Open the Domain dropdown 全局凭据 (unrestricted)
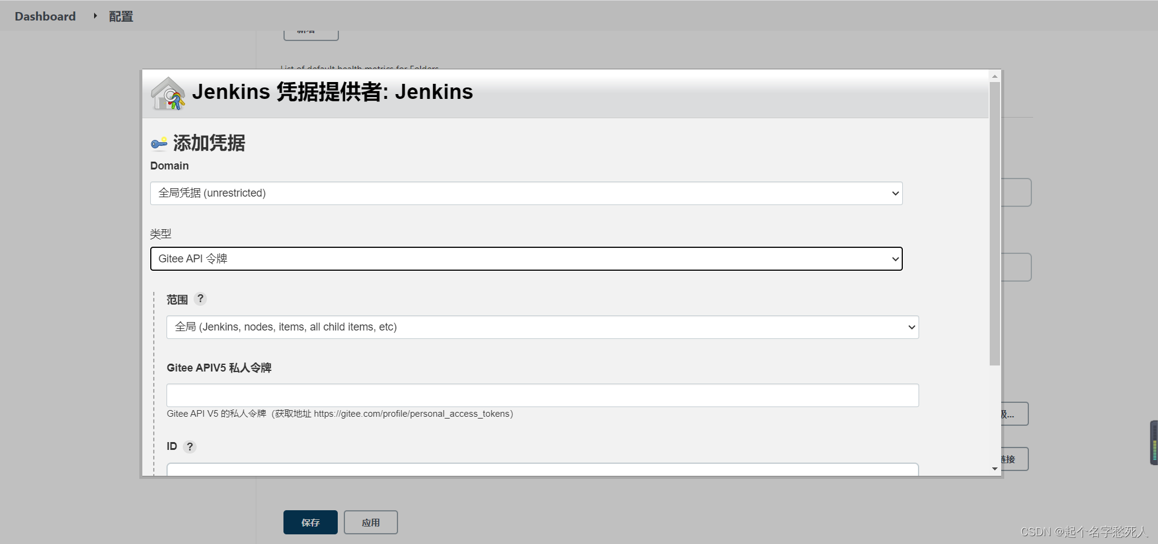Screen dimensions: 1158x544 [x=526, y=193]
